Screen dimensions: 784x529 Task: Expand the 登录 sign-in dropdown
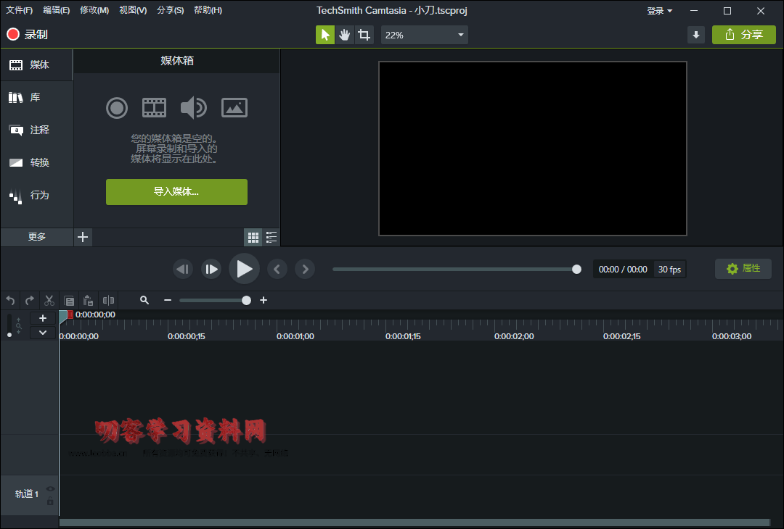coord(659,11)
